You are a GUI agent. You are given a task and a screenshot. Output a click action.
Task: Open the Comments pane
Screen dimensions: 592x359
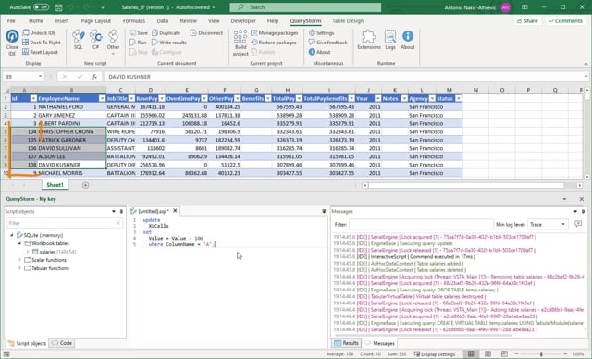pyautogui.click(x=565, y=20)
